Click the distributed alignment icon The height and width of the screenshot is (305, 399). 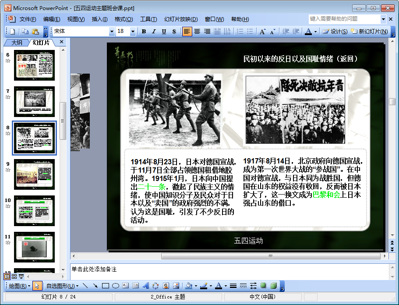click(x=217, y=31)
